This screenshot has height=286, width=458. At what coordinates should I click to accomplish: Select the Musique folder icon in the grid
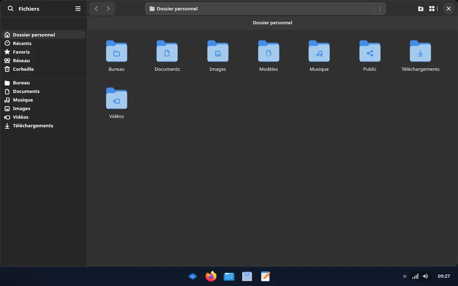pos(319,51)
